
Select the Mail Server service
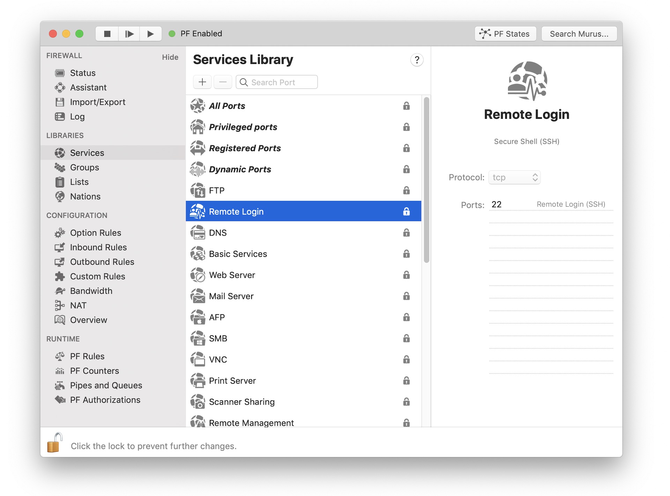tap(303, 296)
